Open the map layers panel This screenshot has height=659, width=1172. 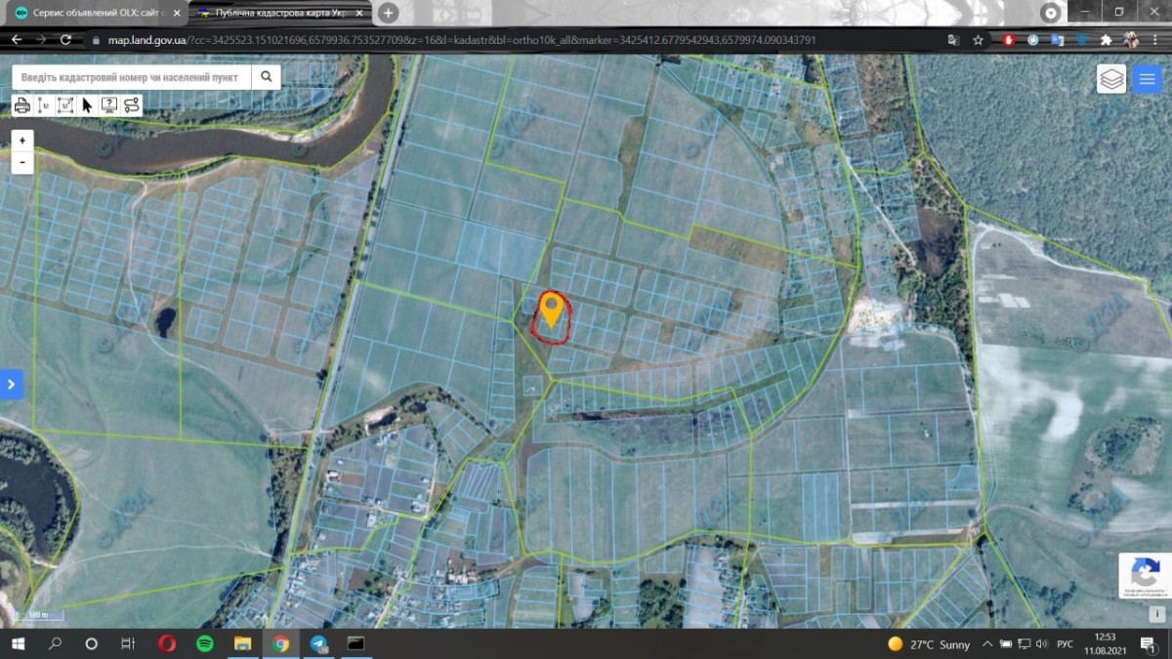tap(1111, 79)
